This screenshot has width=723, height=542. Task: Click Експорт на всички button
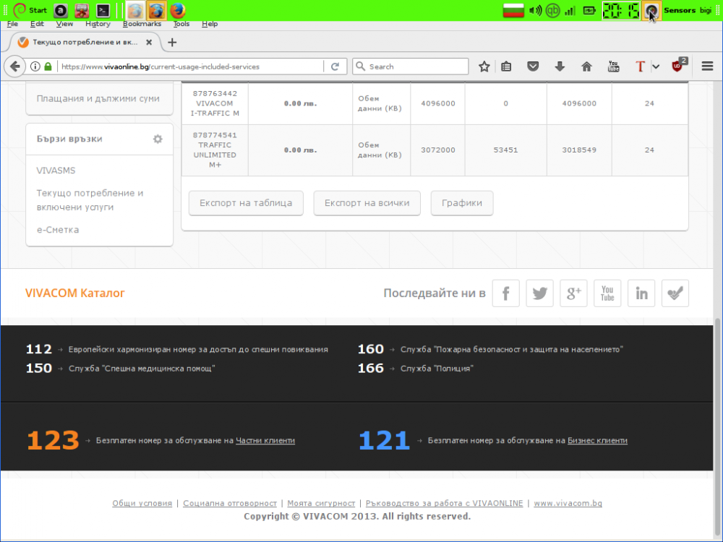[x=367, y=203]
